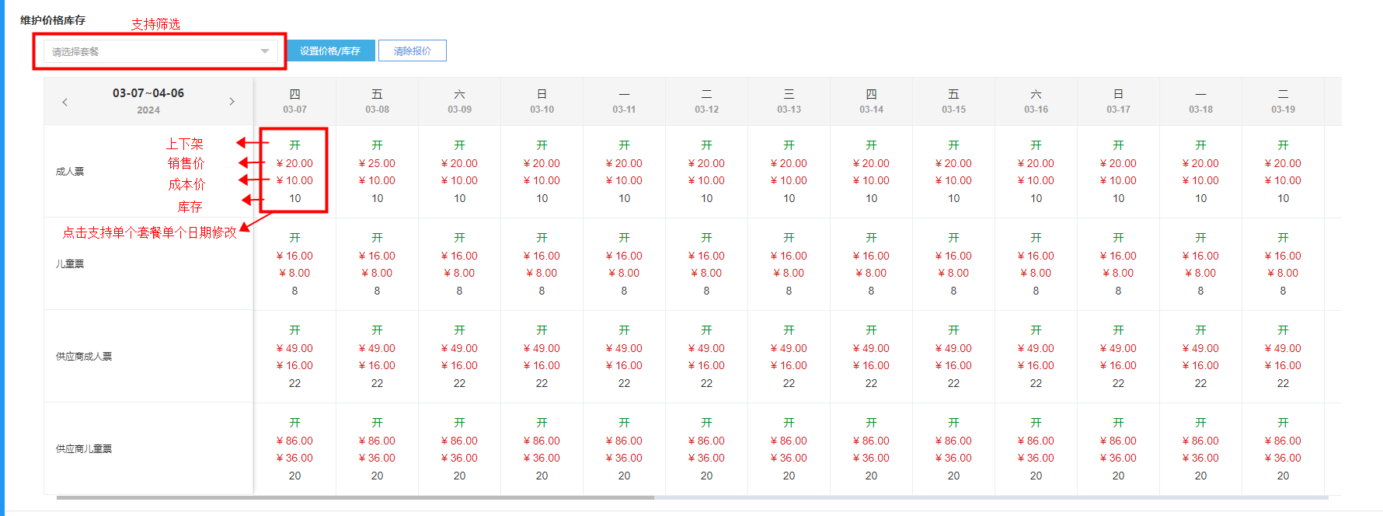
Task: Click the 03-07~04-06 date range label
Action: 148,93
